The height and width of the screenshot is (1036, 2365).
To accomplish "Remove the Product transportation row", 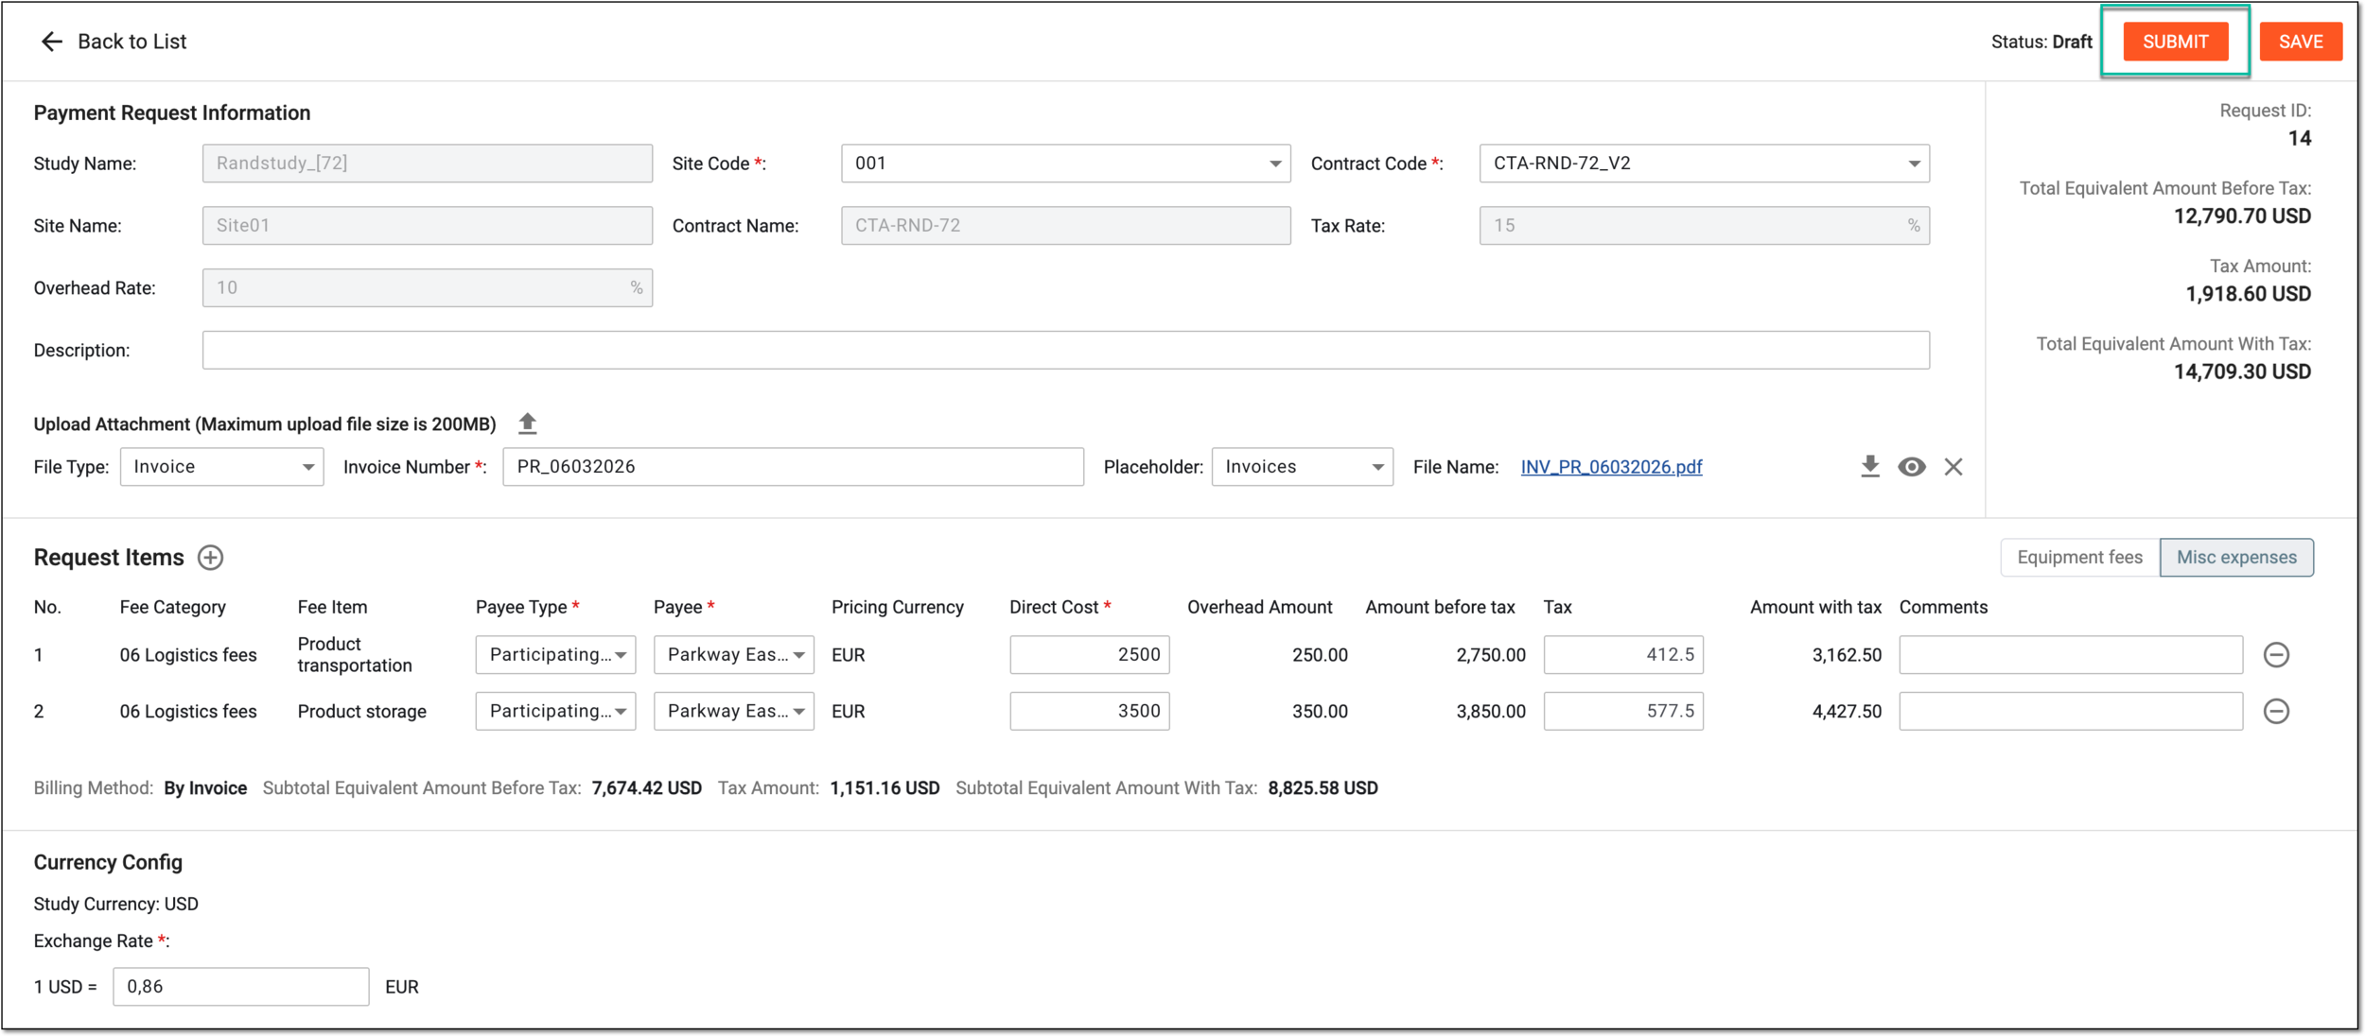I will 2277,654.
